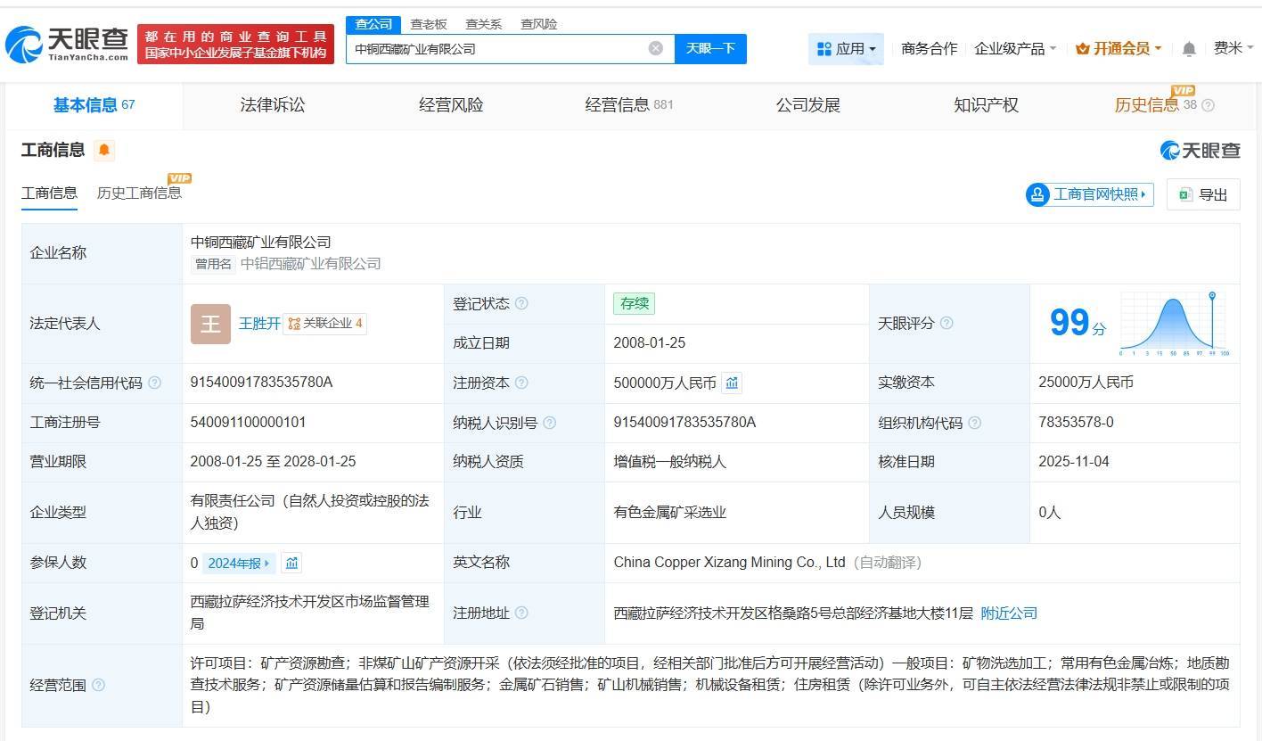This screenshot has height=741, width=1262.
Task: Open 附近公司 next to the registered address
Action: [1008, 613]
